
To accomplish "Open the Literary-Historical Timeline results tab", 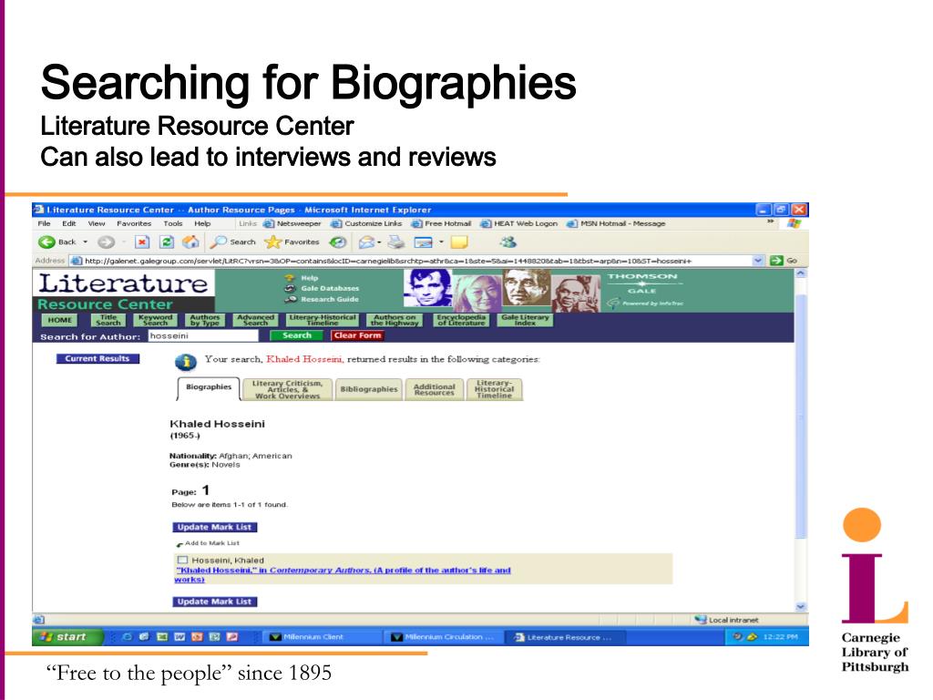I will (x=494, y=389).
